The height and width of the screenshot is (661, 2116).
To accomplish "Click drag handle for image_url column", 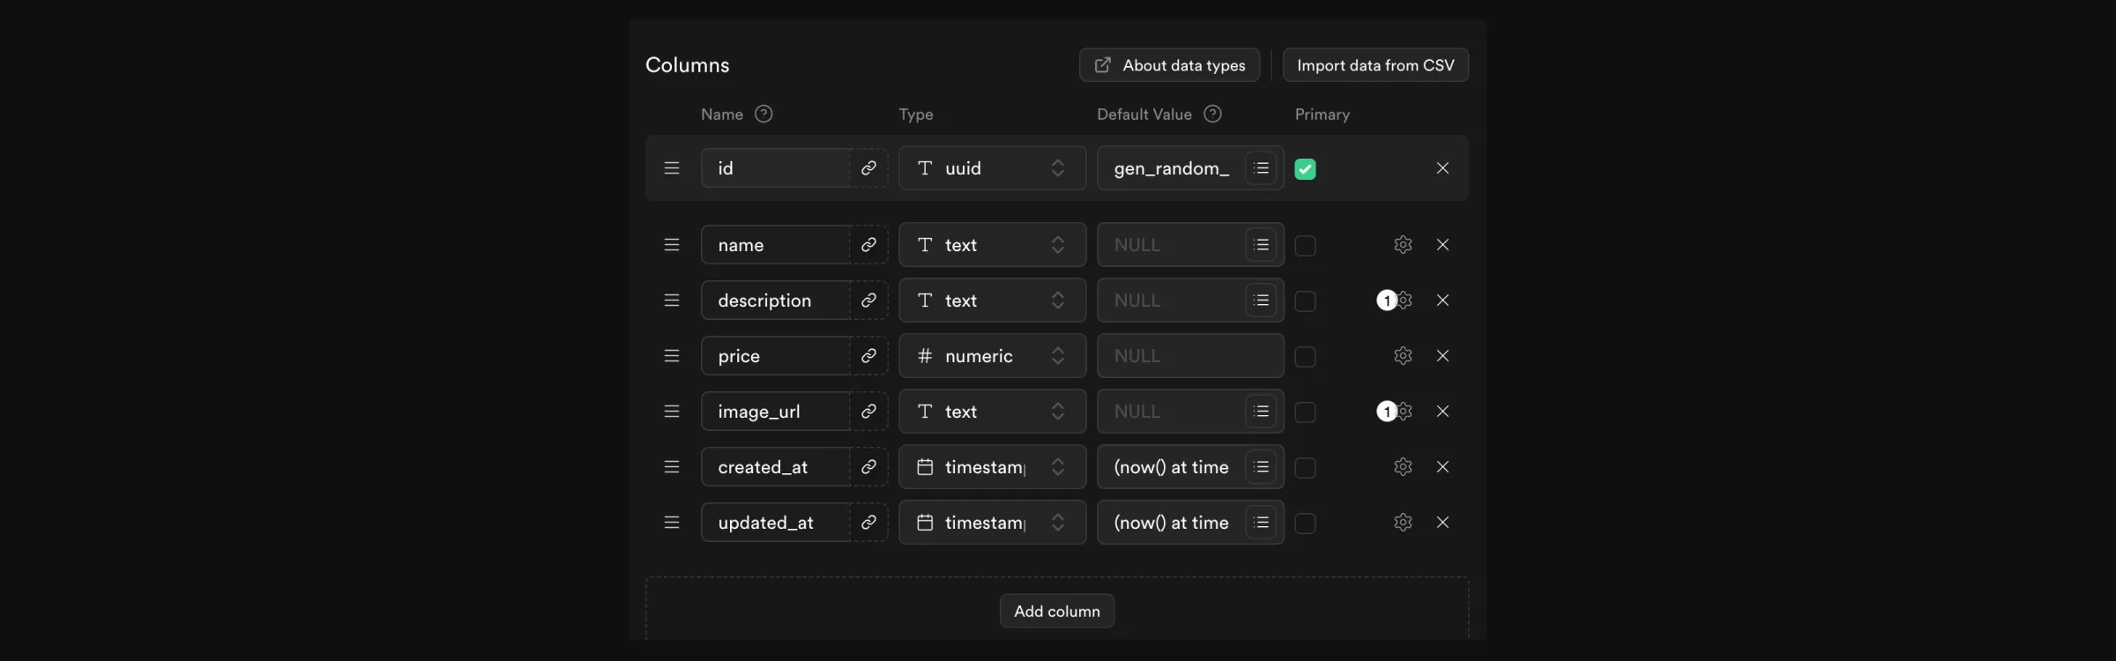I will [672, 412].
